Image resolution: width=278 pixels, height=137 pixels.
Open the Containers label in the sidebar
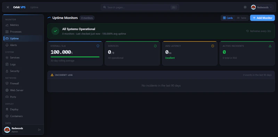tap(16, 116)
